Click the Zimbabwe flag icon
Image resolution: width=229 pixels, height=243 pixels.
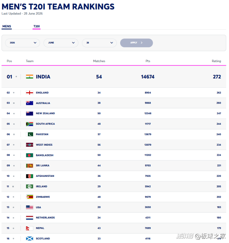[x=30, y=197]
